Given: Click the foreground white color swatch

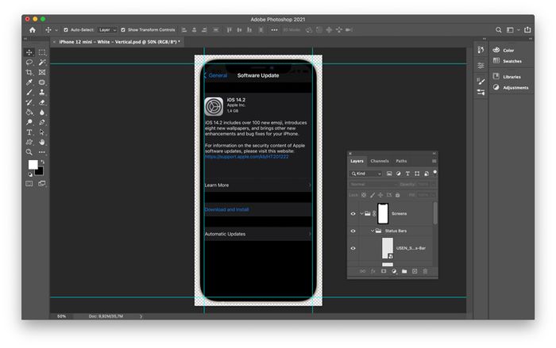Looking at the screenshot, I should tap(33, 164).
